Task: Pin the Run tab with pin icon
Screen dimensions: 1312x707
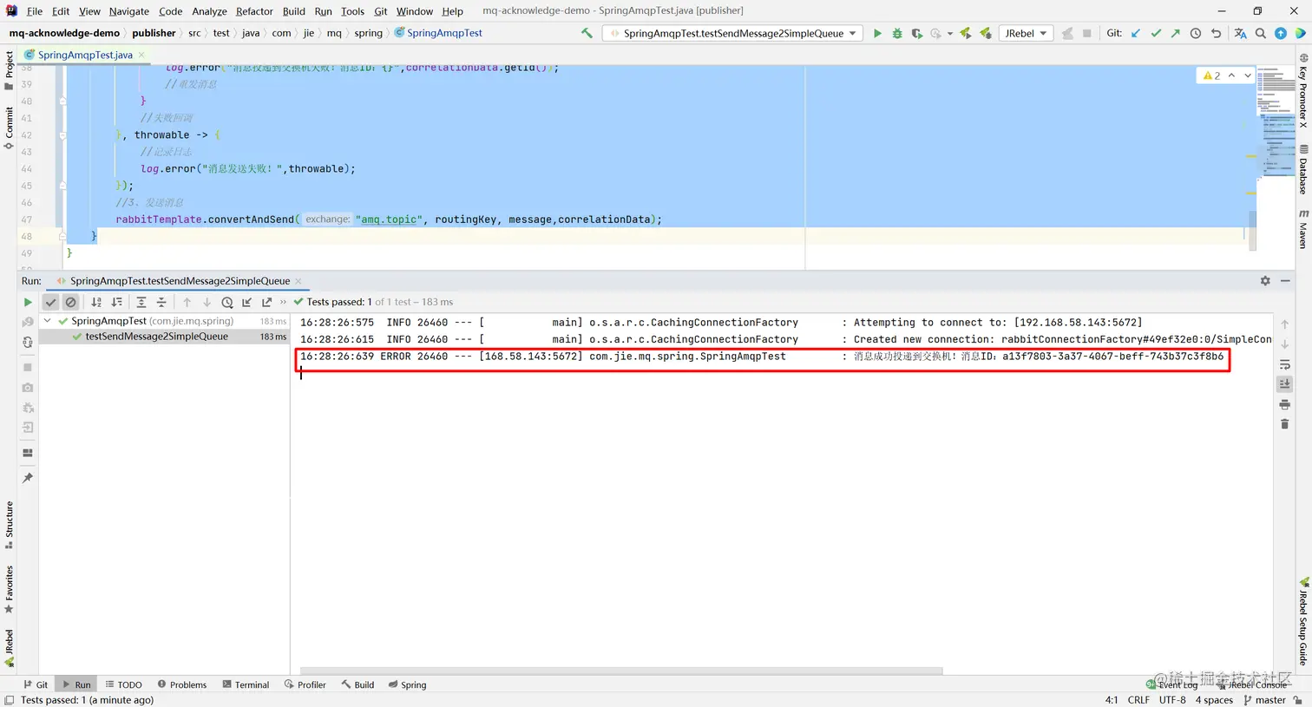Action: 28,478
